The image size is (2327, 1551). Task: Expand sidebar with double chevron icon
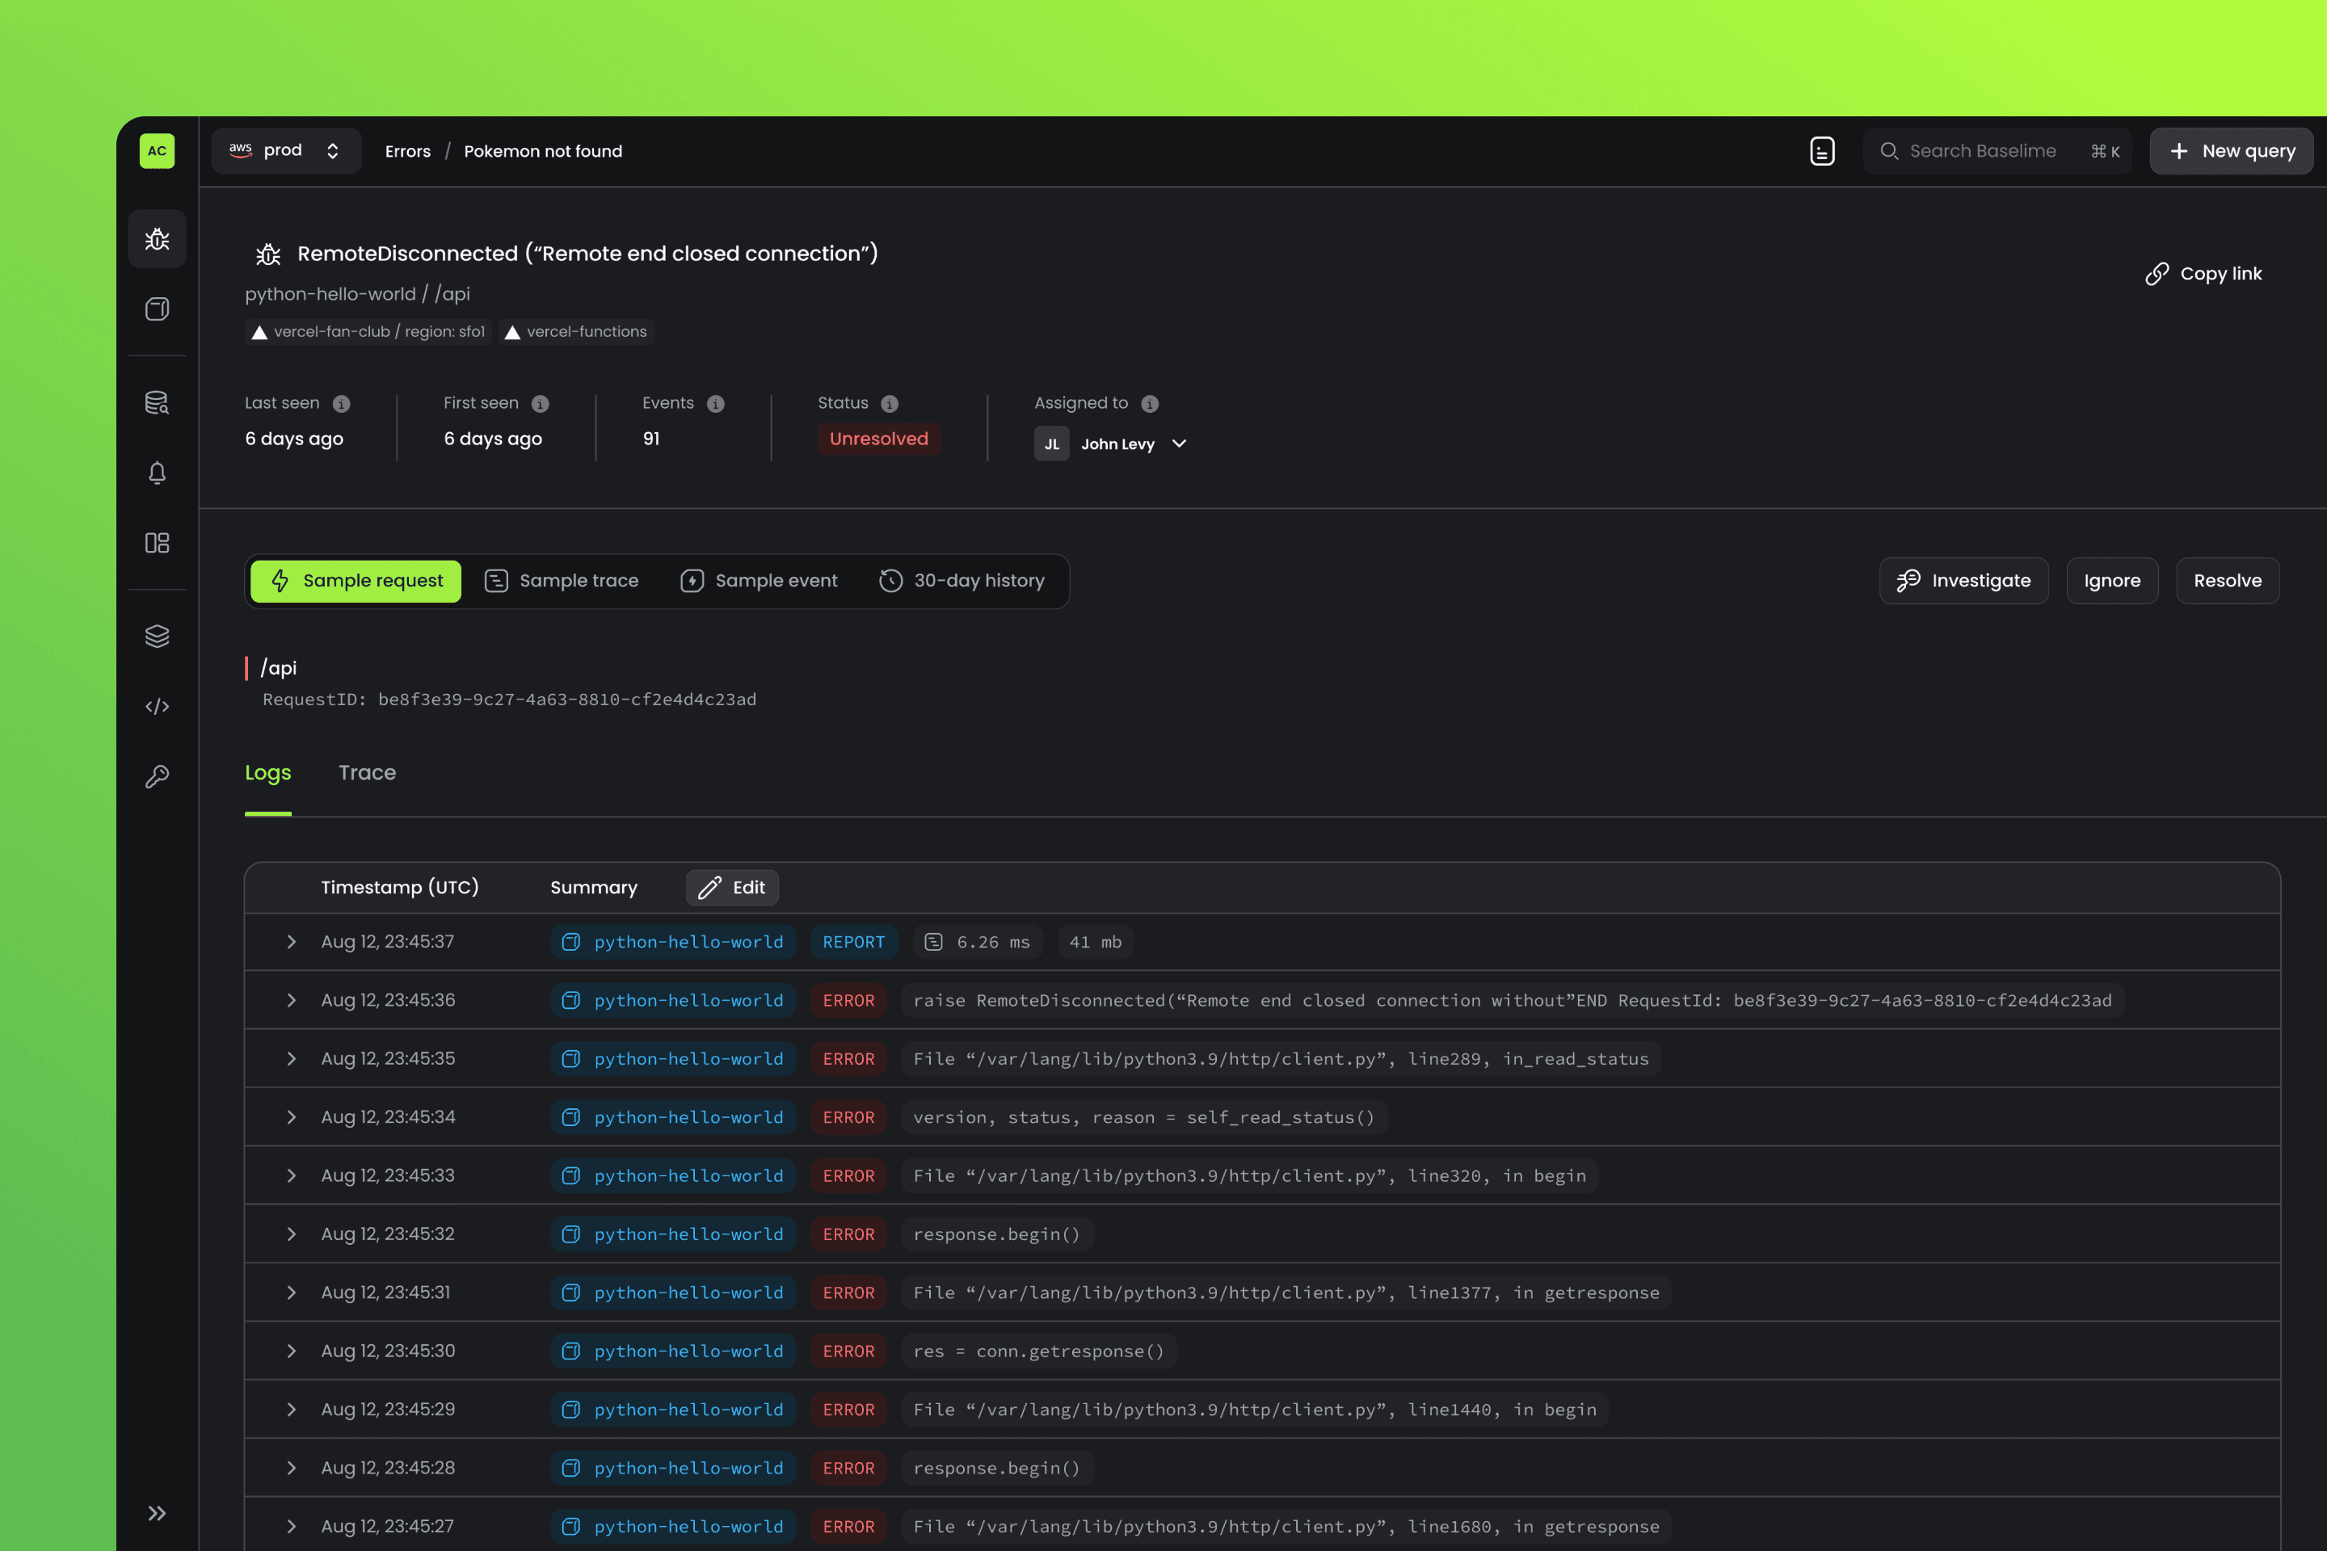pyautogui.click(x=158, y=1512)
